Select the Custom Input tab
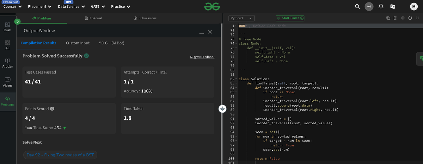 coord(78,43)
